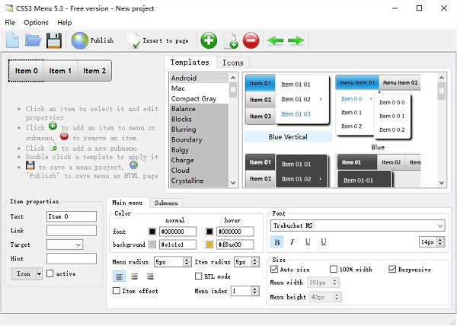Image resolution: width=457 pixels, height=326 pixels.
Task: Click the Publish button
Action: tap(93, 40)
